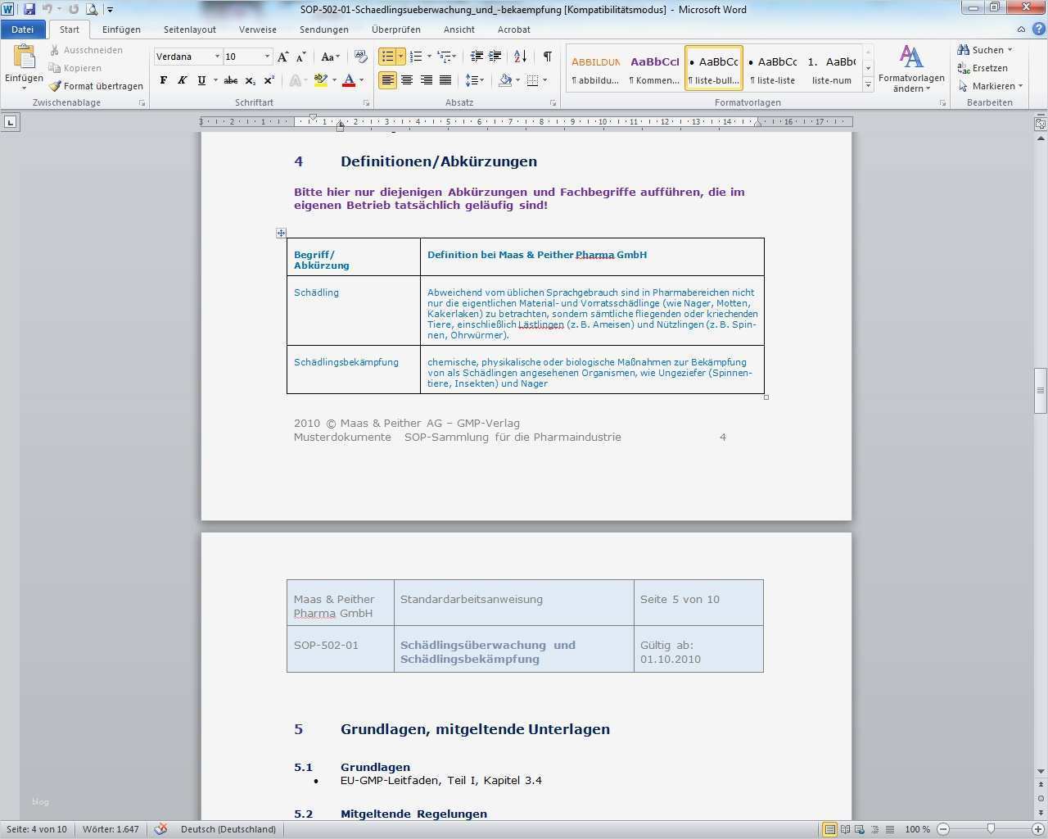Open Schriftart dialog launcher

366,103
